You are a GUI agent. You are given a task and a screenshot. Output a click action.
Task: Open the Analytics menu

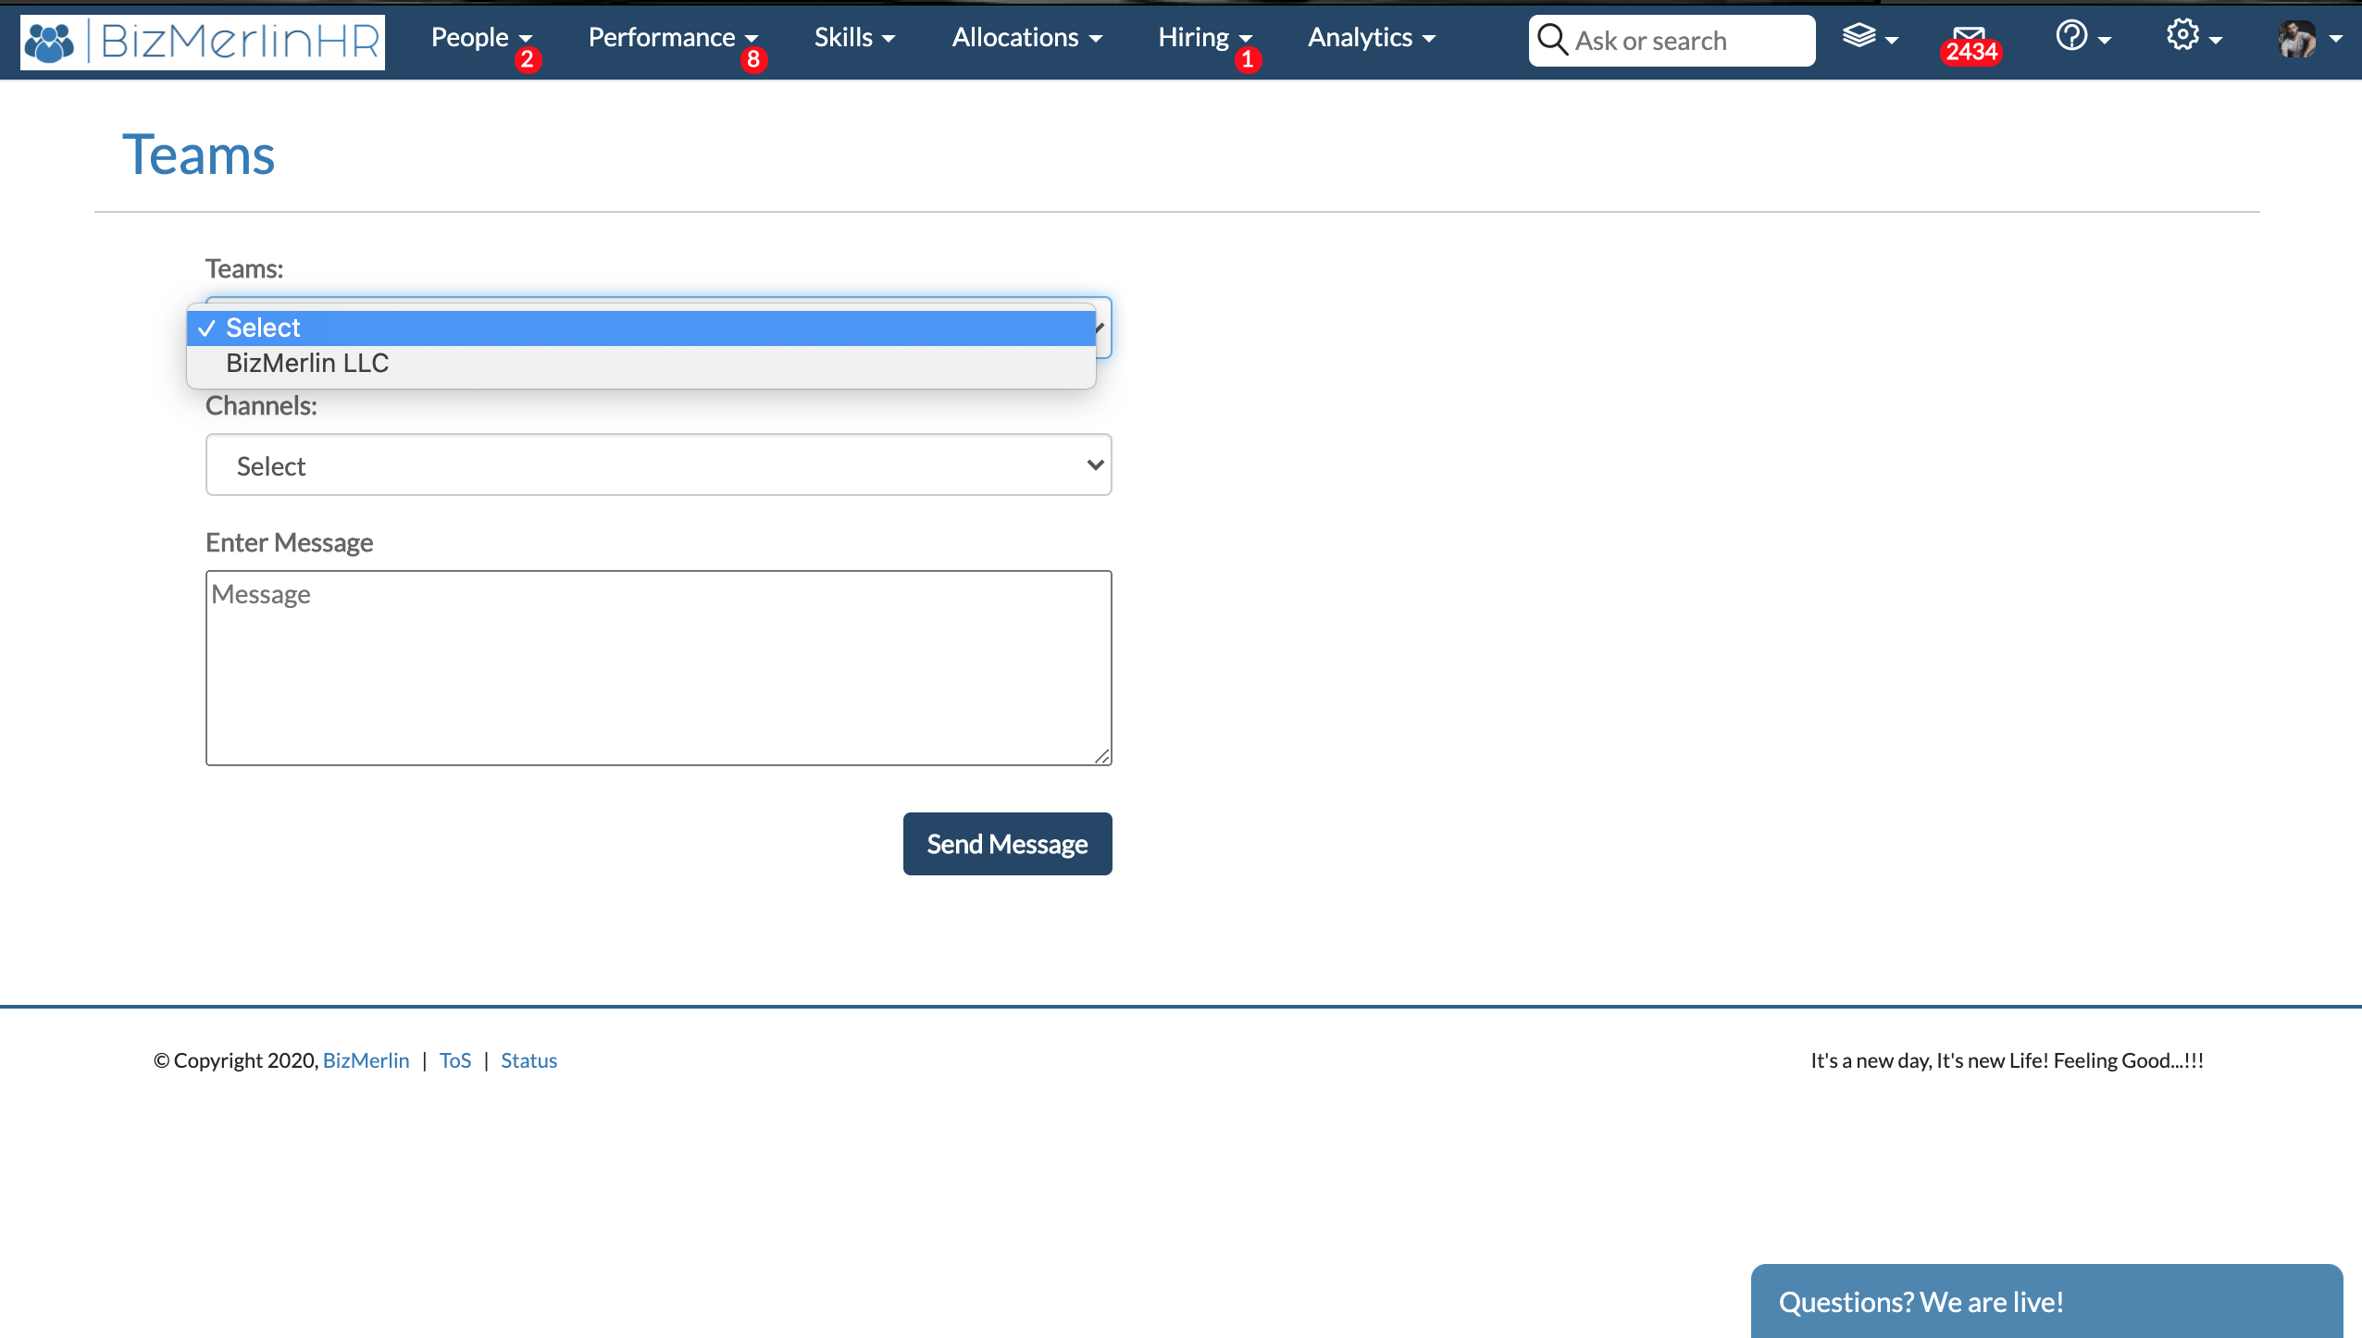click(1371, 38)
